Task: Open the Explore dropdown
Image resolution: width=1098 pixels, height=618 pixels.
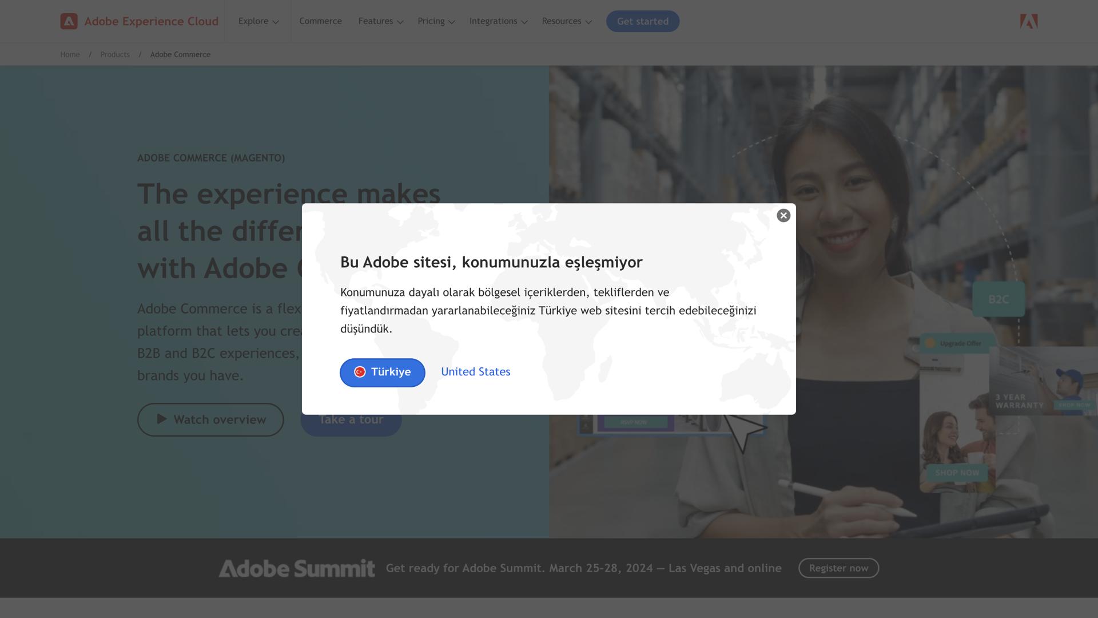Action: click(x=258, y=21)
